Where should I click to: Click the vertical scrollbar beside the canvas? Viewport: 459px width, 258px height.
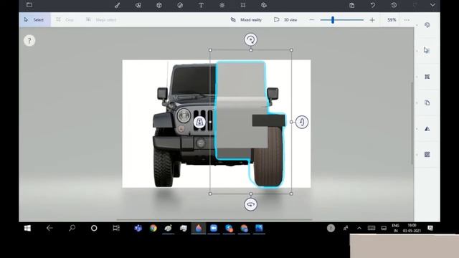pyautogui.click(x=412, y=123)
